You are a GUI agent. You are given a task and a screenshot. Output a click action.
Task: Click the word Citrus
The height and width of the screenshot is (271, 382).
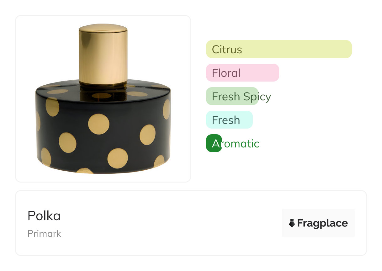(227, 50)
